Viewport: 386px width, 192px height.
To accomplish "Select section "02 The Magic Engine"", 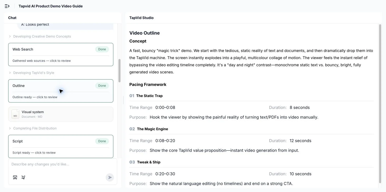I will coord(149,129).
